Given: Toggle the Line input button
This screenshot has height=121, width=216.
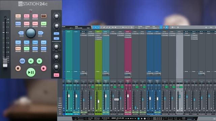Looking at the screenshot, I should click(x=56, y=34).
